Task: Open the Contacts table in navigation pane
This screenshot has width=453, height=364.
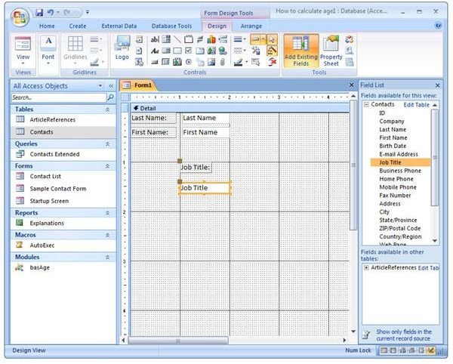Action: (x=63, y=131)
